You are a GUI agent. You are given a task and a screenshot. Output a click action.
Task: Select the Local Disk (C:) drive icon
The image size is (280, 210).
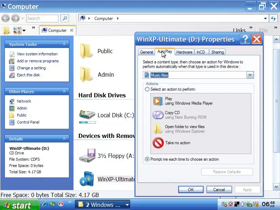pos(87,115)
